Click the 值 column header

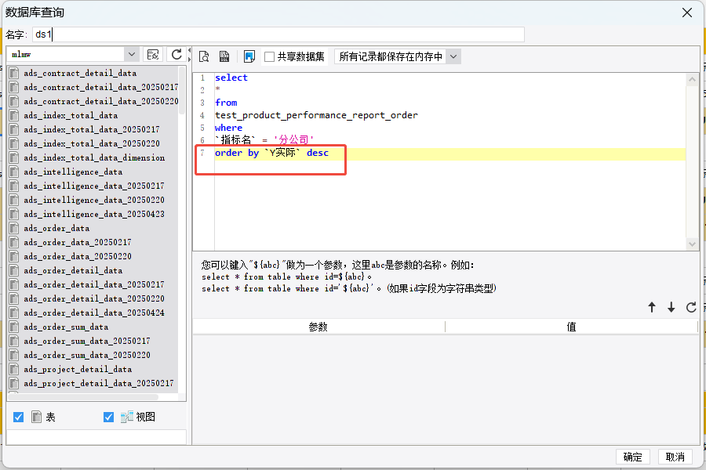click(571, 327)
